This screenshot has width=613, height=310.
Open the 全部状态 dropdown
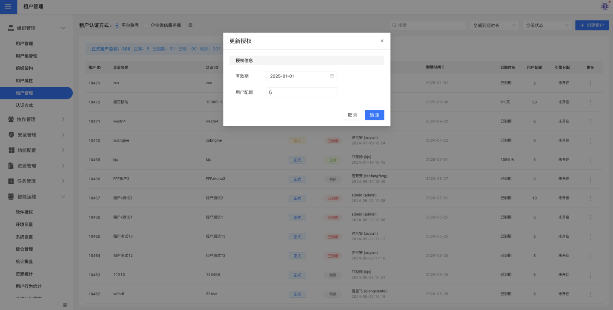[547, 26]
